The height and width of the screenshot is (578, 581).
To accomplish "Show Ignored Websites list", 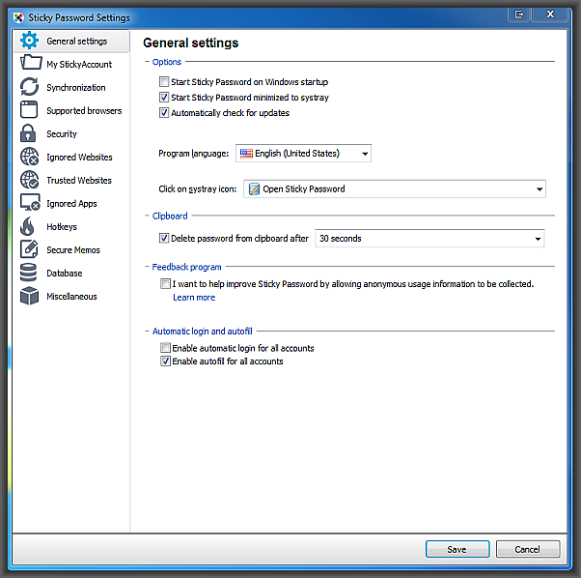I will (71, 157).
